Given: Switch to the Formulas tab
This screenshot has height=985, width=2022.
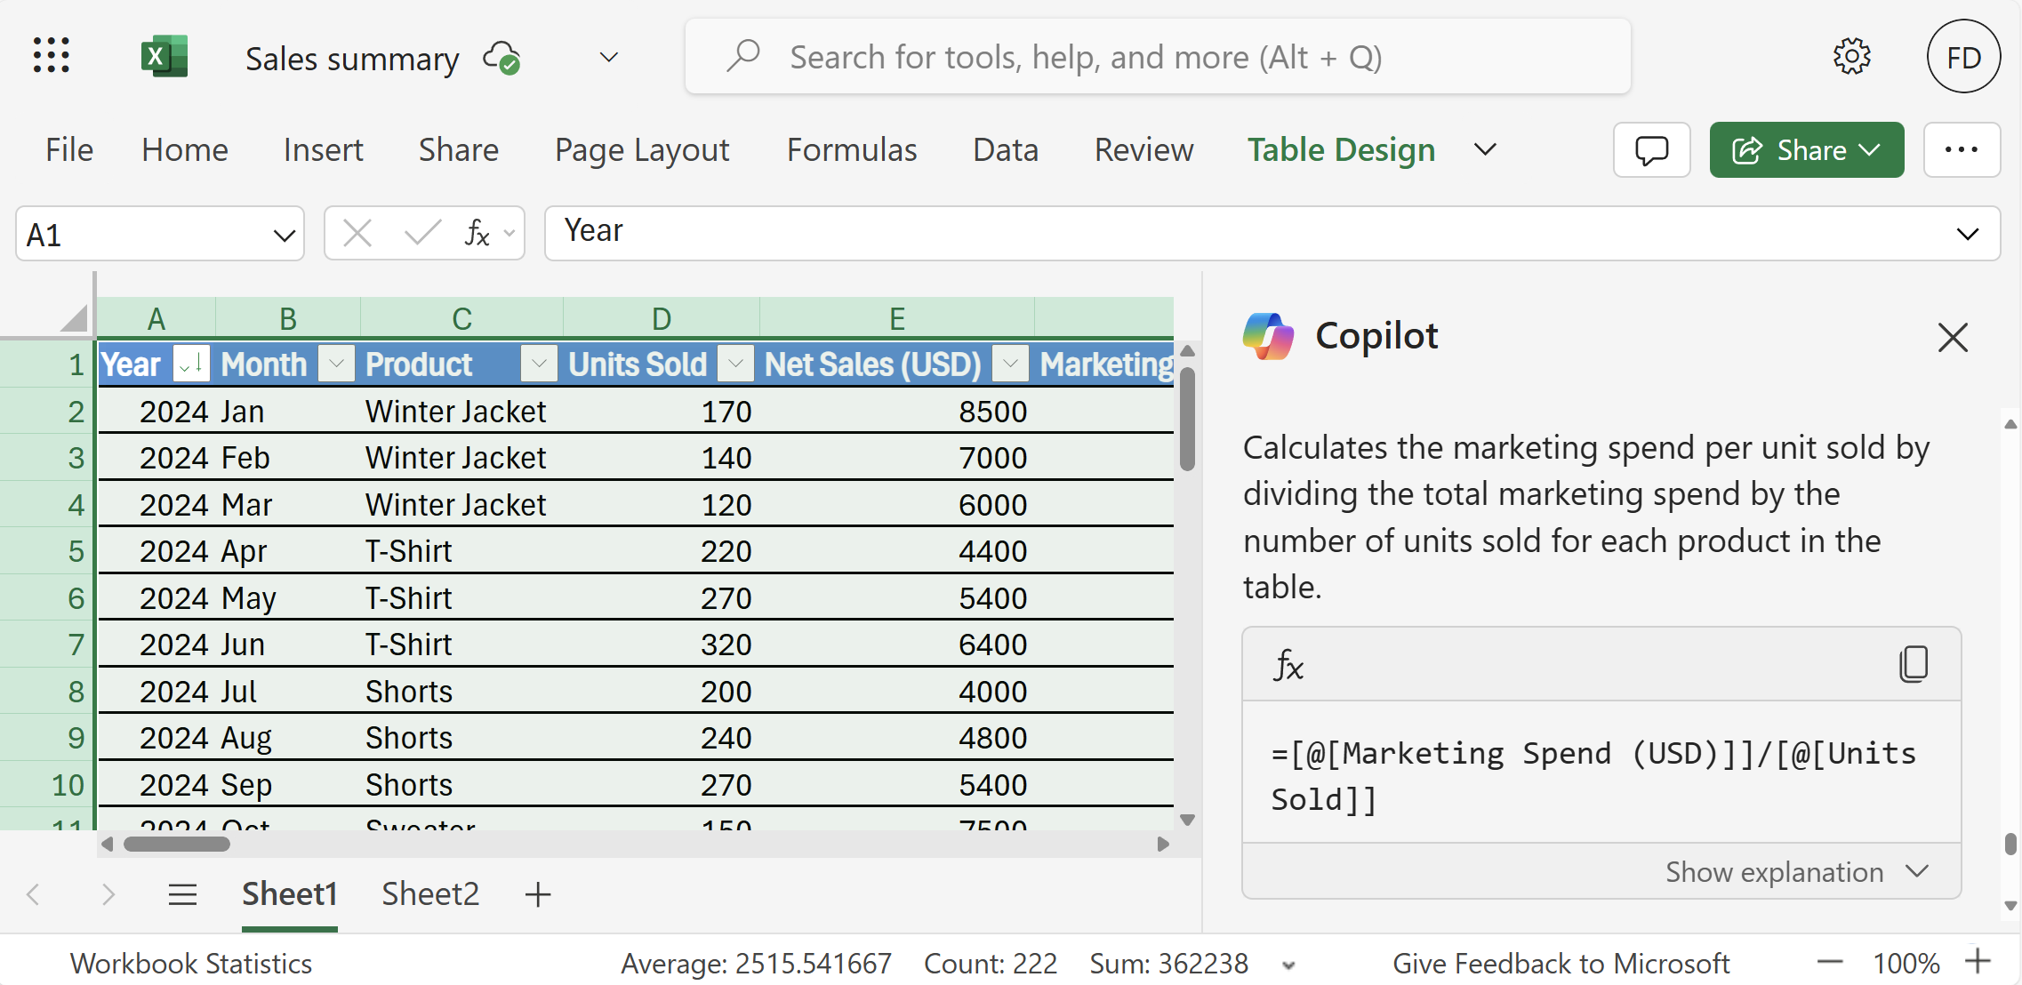Looking at the screenshot, I should point(852,149).
